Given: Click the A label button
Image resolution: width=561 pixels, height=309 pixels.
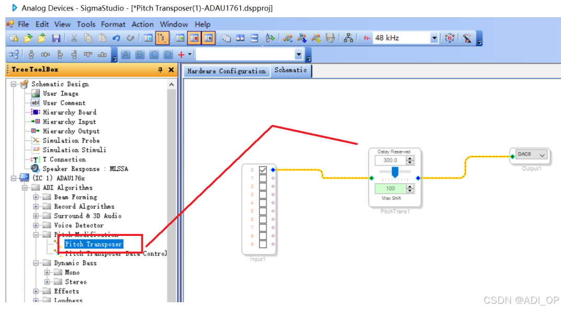Looking at the screenshot, I should click(x=126, y=55).
